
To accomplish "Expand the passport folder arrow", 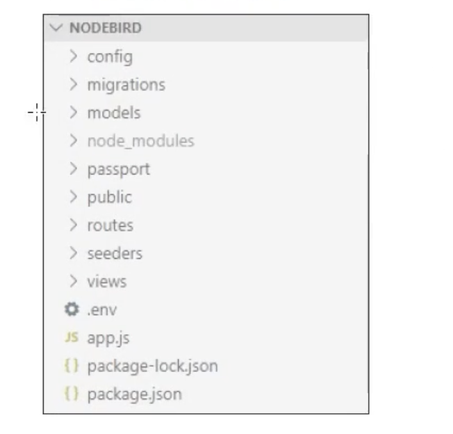I will (74, 169).
